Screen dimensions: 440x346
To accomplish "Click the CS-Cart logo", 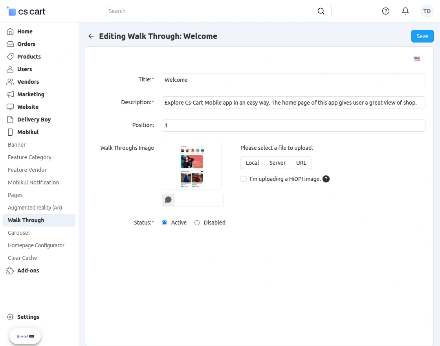I will point(26,11).
